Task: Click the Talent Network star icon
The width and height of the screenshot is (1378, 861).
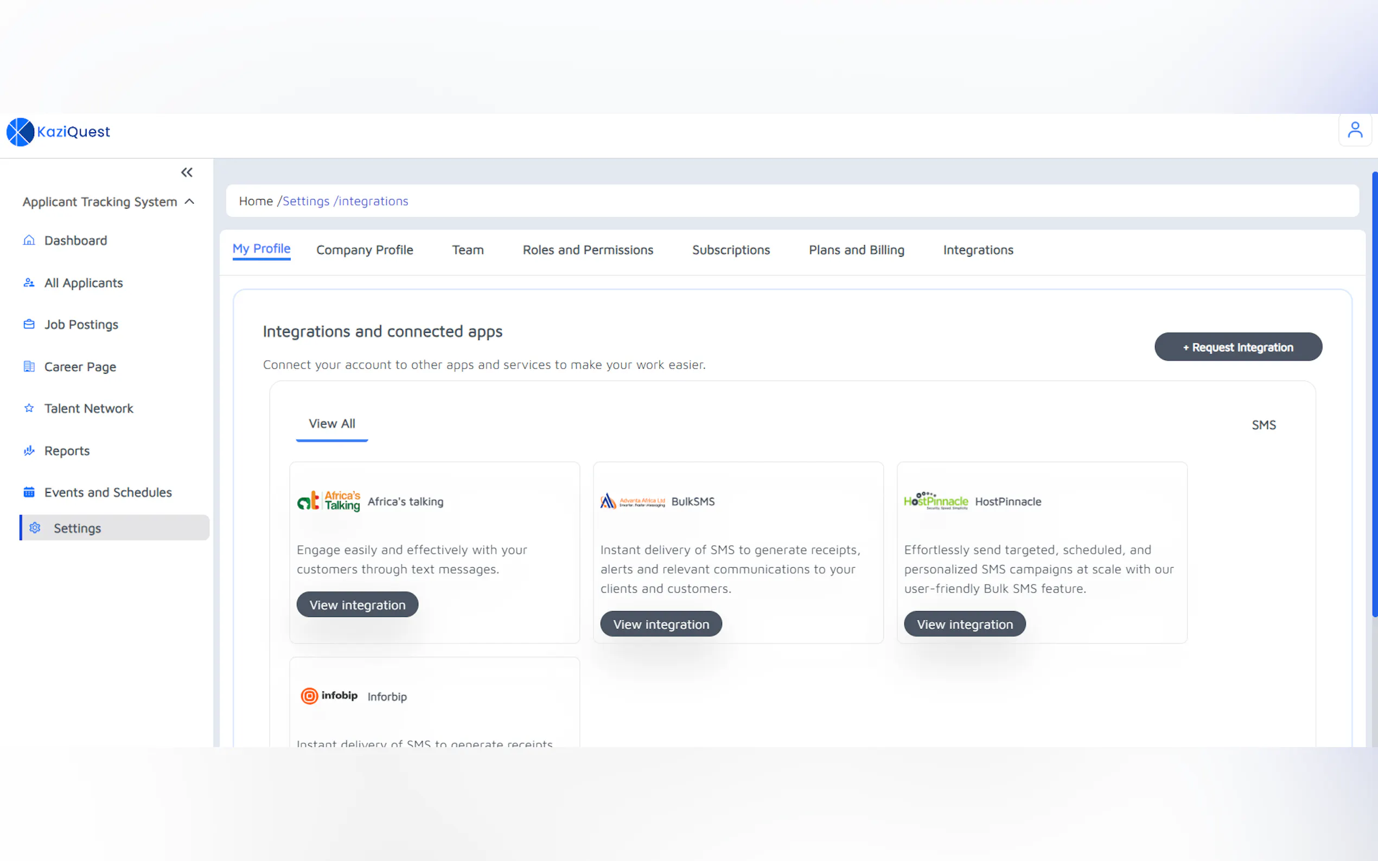Action: pyautogui.click(x=29, y=408)
